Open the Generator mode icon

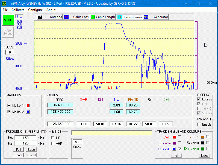pyautogui.click(x=146, y=17)
